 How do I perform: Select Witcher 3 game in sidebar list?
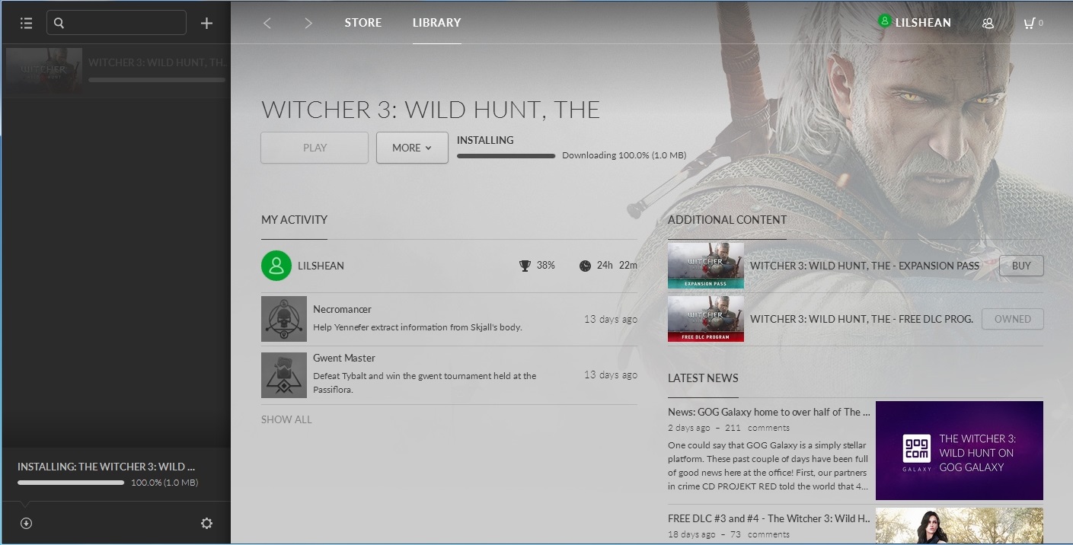(116, 71)
